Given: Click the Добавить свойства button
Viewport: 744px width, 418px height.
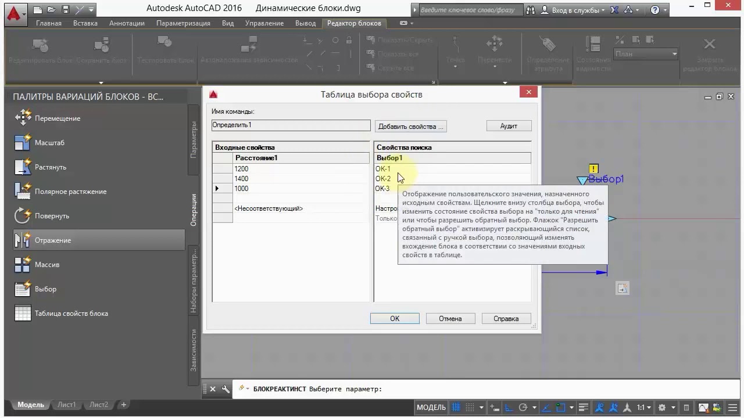Looking at the screenshot, I should (411, 126).
